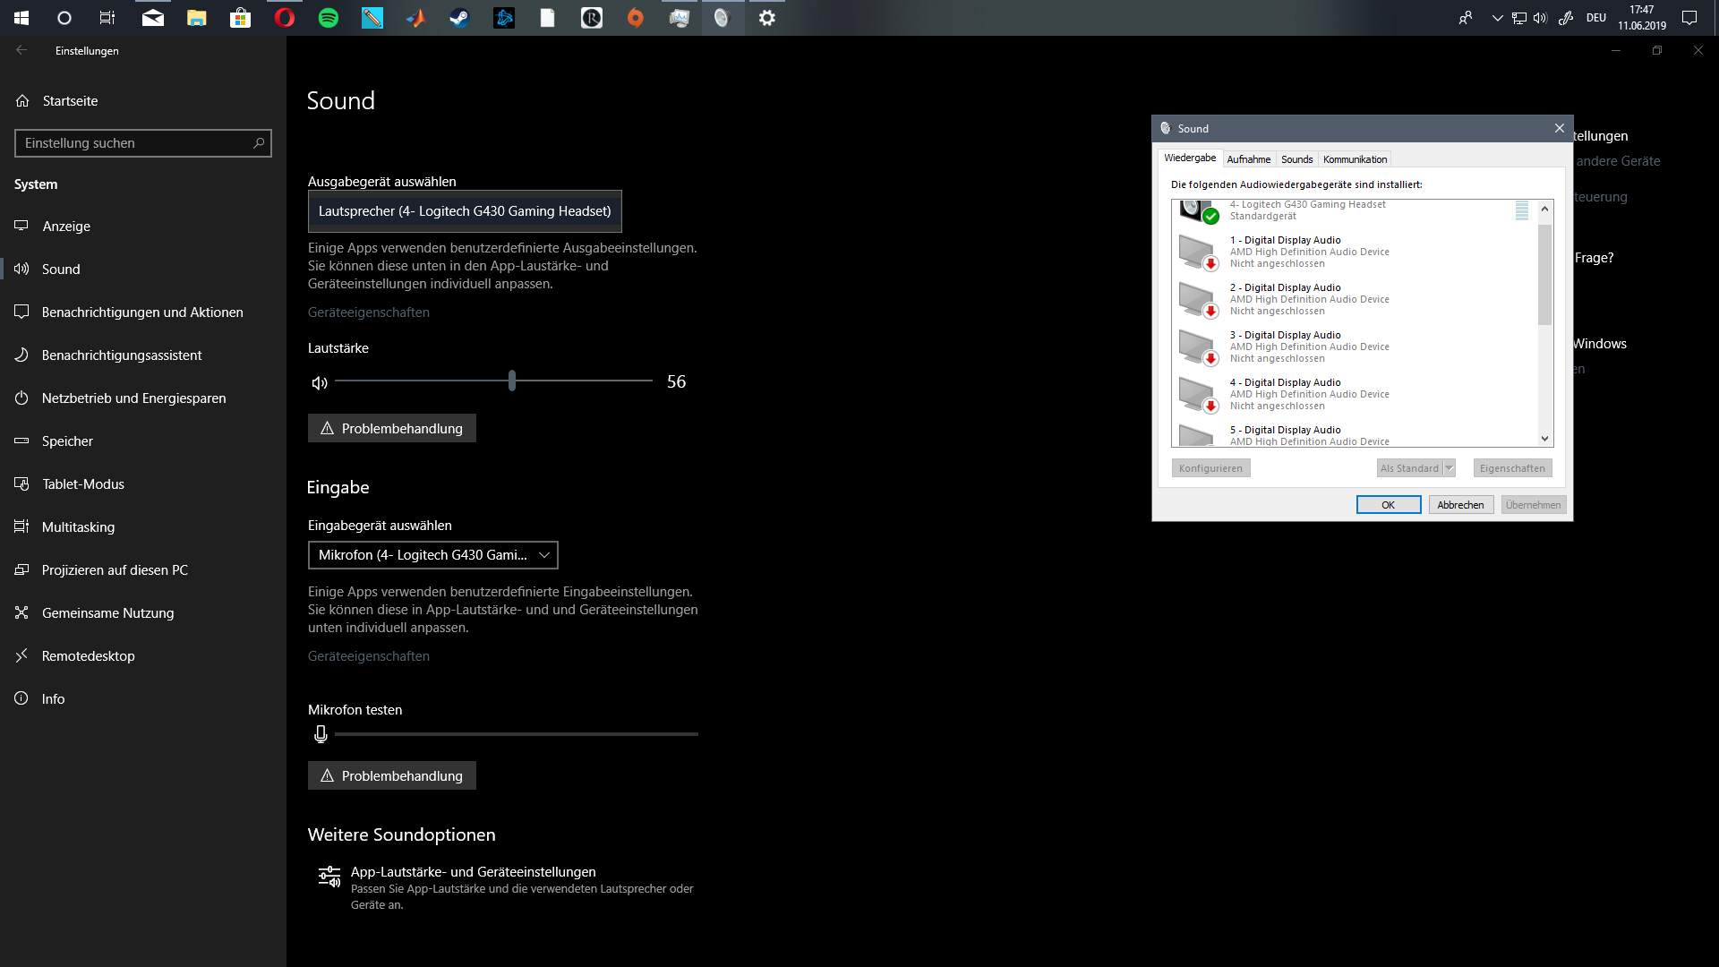Expand the Eingabegerät Mikrofon dropdown
Image resolution: width=1719 pixels, height=967 pixels.
click(x=433, y=555)
